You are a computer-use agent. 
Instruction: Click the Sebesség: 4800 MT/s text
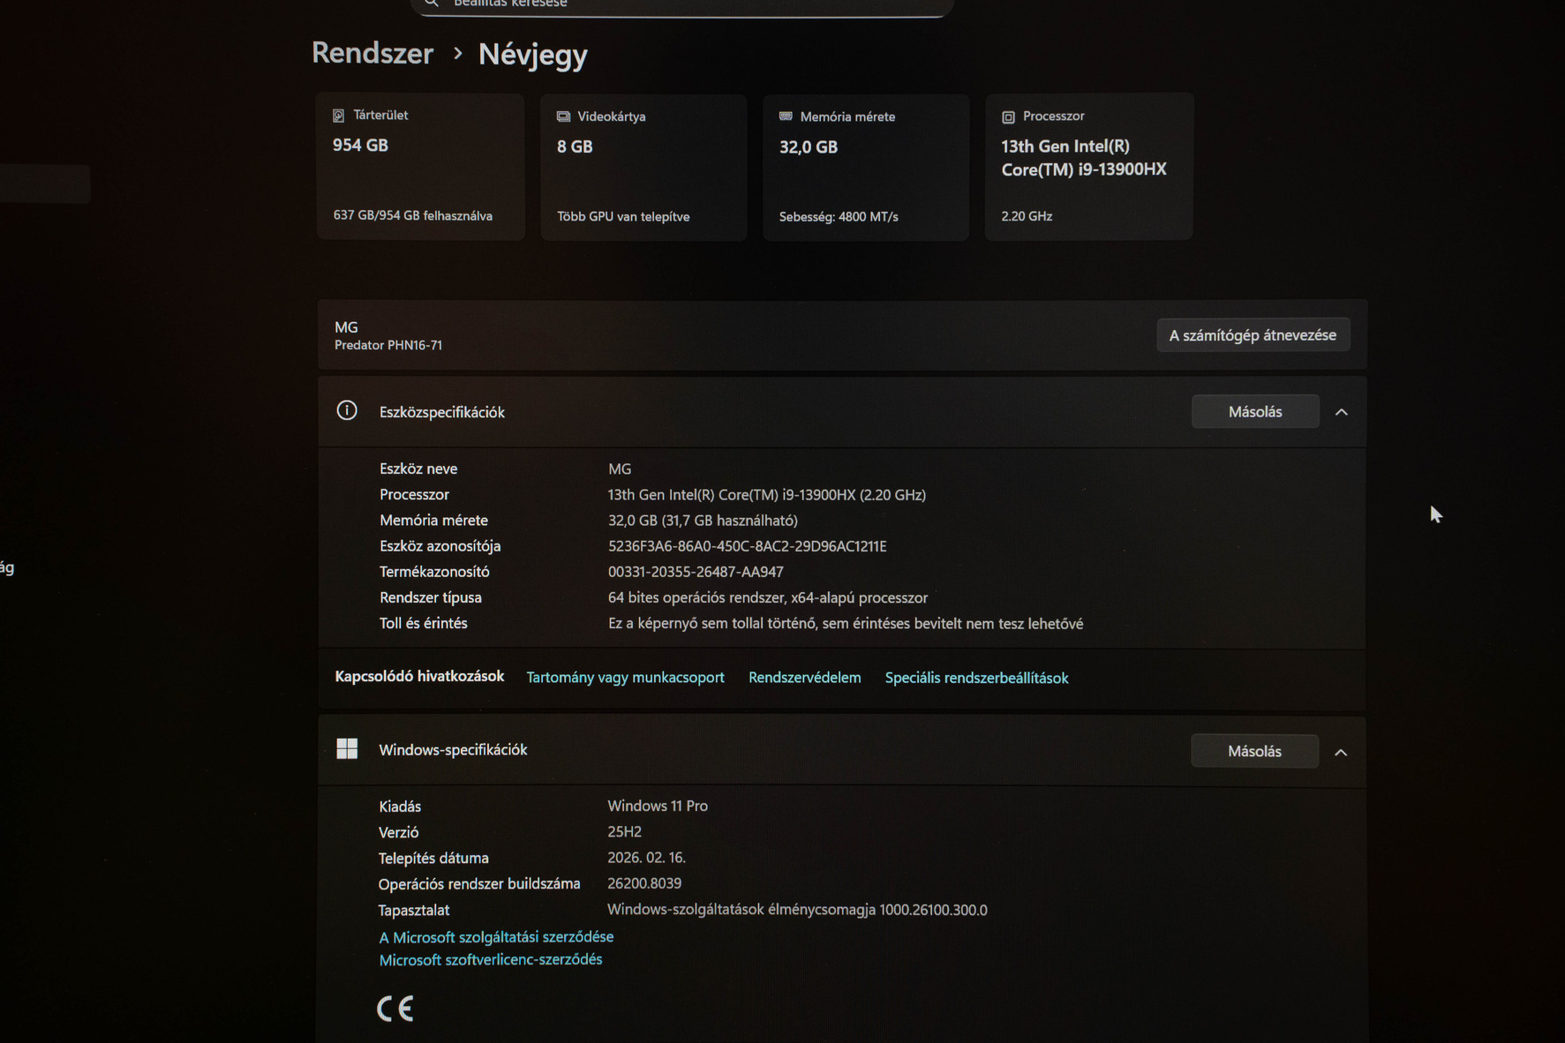(839, 216)
